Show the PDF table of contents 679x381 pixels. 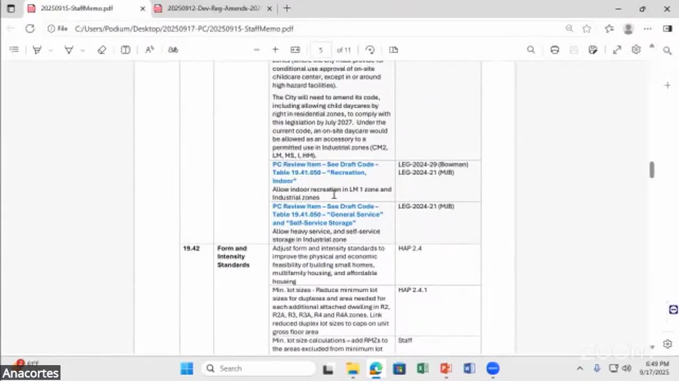[x=14, y=50]
